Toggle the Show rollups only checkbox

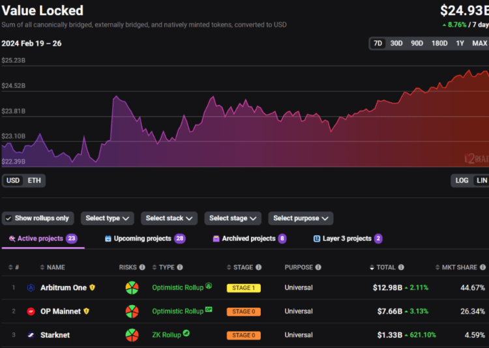coord(8,218)
